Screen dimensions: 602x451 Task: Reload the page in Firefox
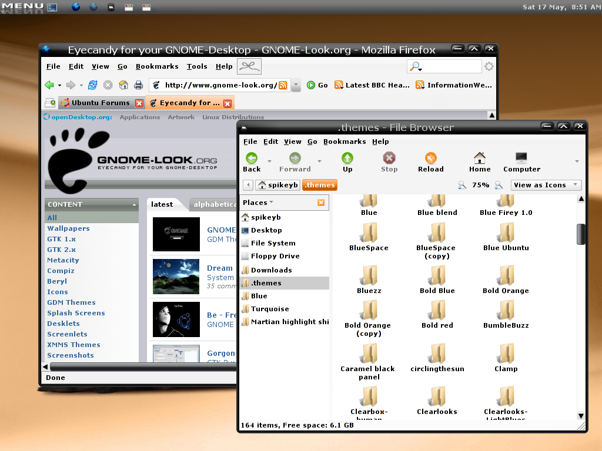92,85
